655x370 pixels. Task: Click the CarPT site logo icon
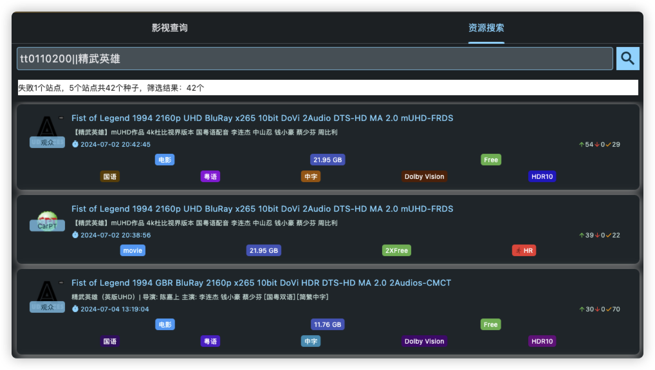pos(47,221)
